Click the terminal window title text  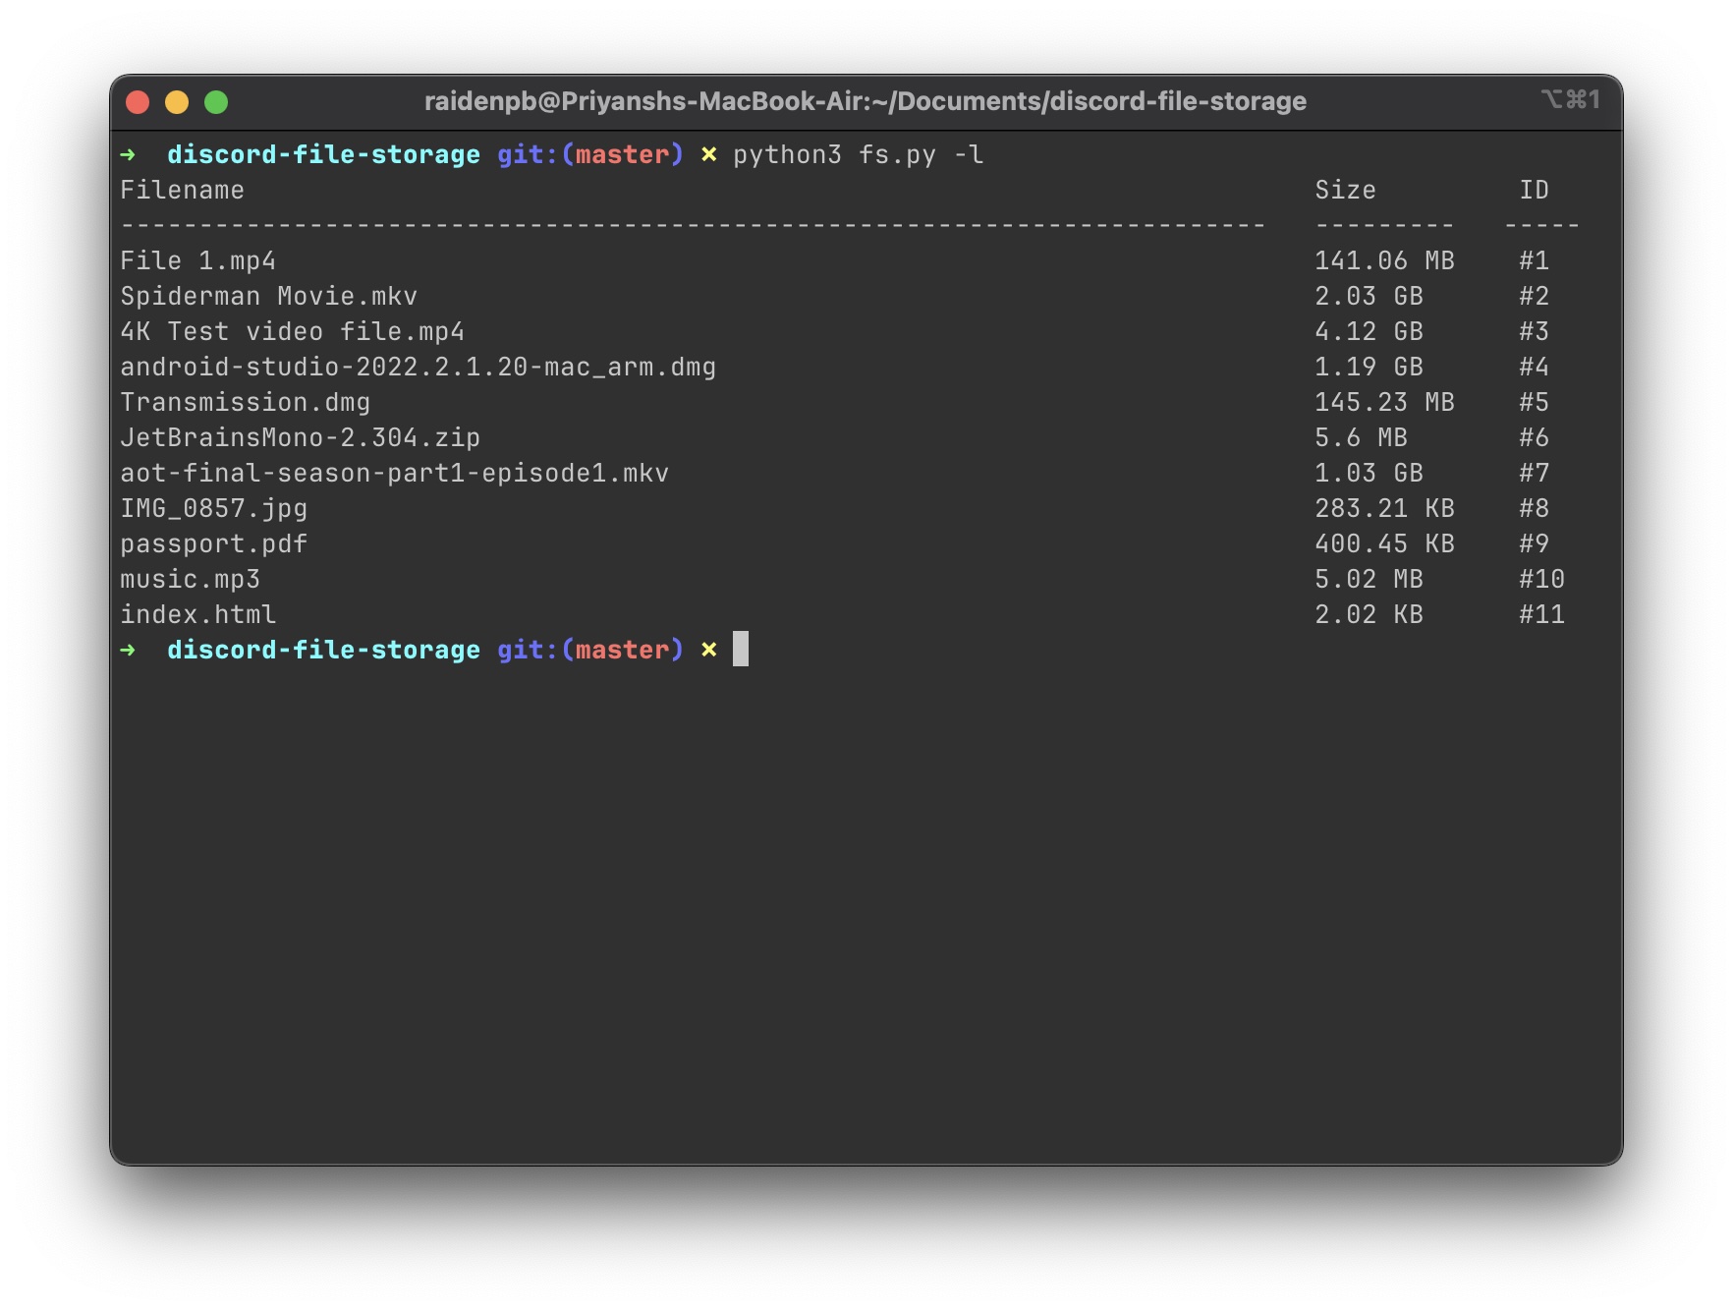865,100
